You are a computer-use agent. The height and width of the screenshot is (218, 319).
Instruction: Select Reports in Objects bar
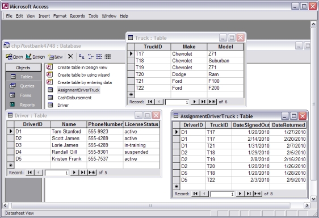pyautogui.click(x=23, y=104)
